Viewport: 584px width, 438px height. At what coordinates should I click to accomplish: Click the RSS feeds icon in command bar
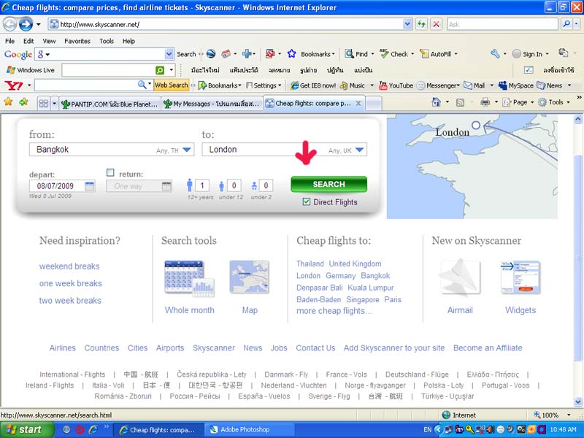[461, 102]
